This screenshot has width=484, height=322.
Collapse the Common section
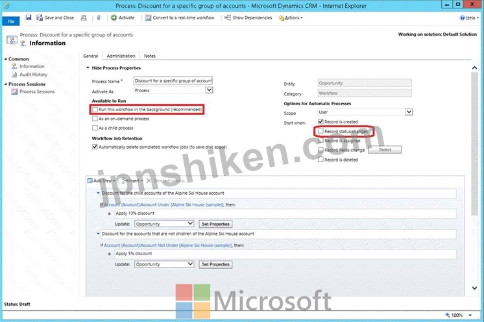pos(6,58)
